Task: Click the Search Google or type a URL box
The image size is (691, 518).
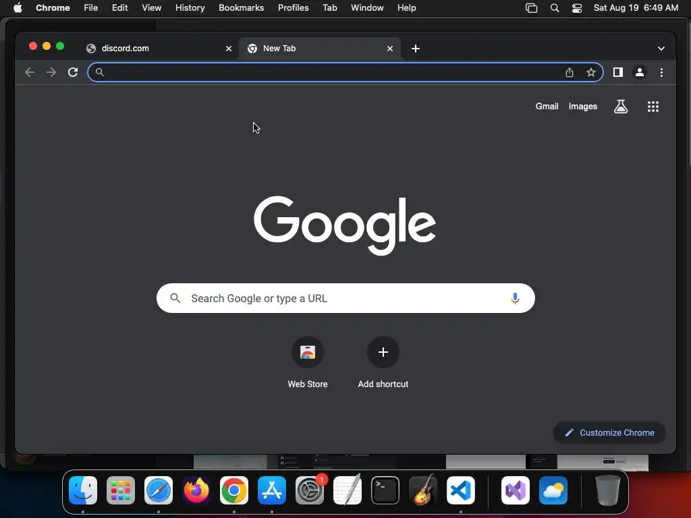Action: (x=345, y=298)
